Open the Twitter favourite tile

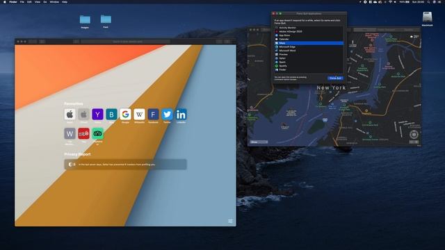tap(167, 114)
